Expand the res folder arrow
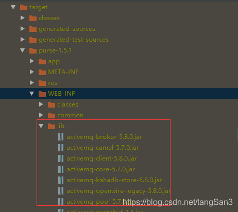This screenshot has width=238, height=212. click(x=32, y=83)
